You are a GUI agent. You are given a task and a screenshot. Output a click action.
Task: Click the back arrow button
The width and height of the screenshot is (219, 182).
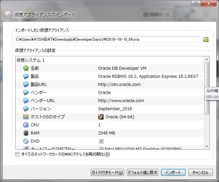point(7,14)
